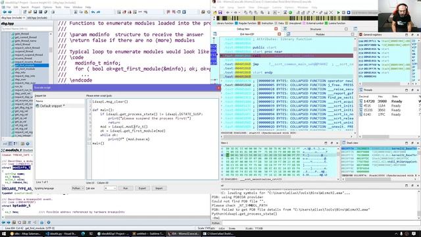Forward arrow in Source Insight bottom toolbar
This screenshot has height=237, width=421.
coord(9,223)
